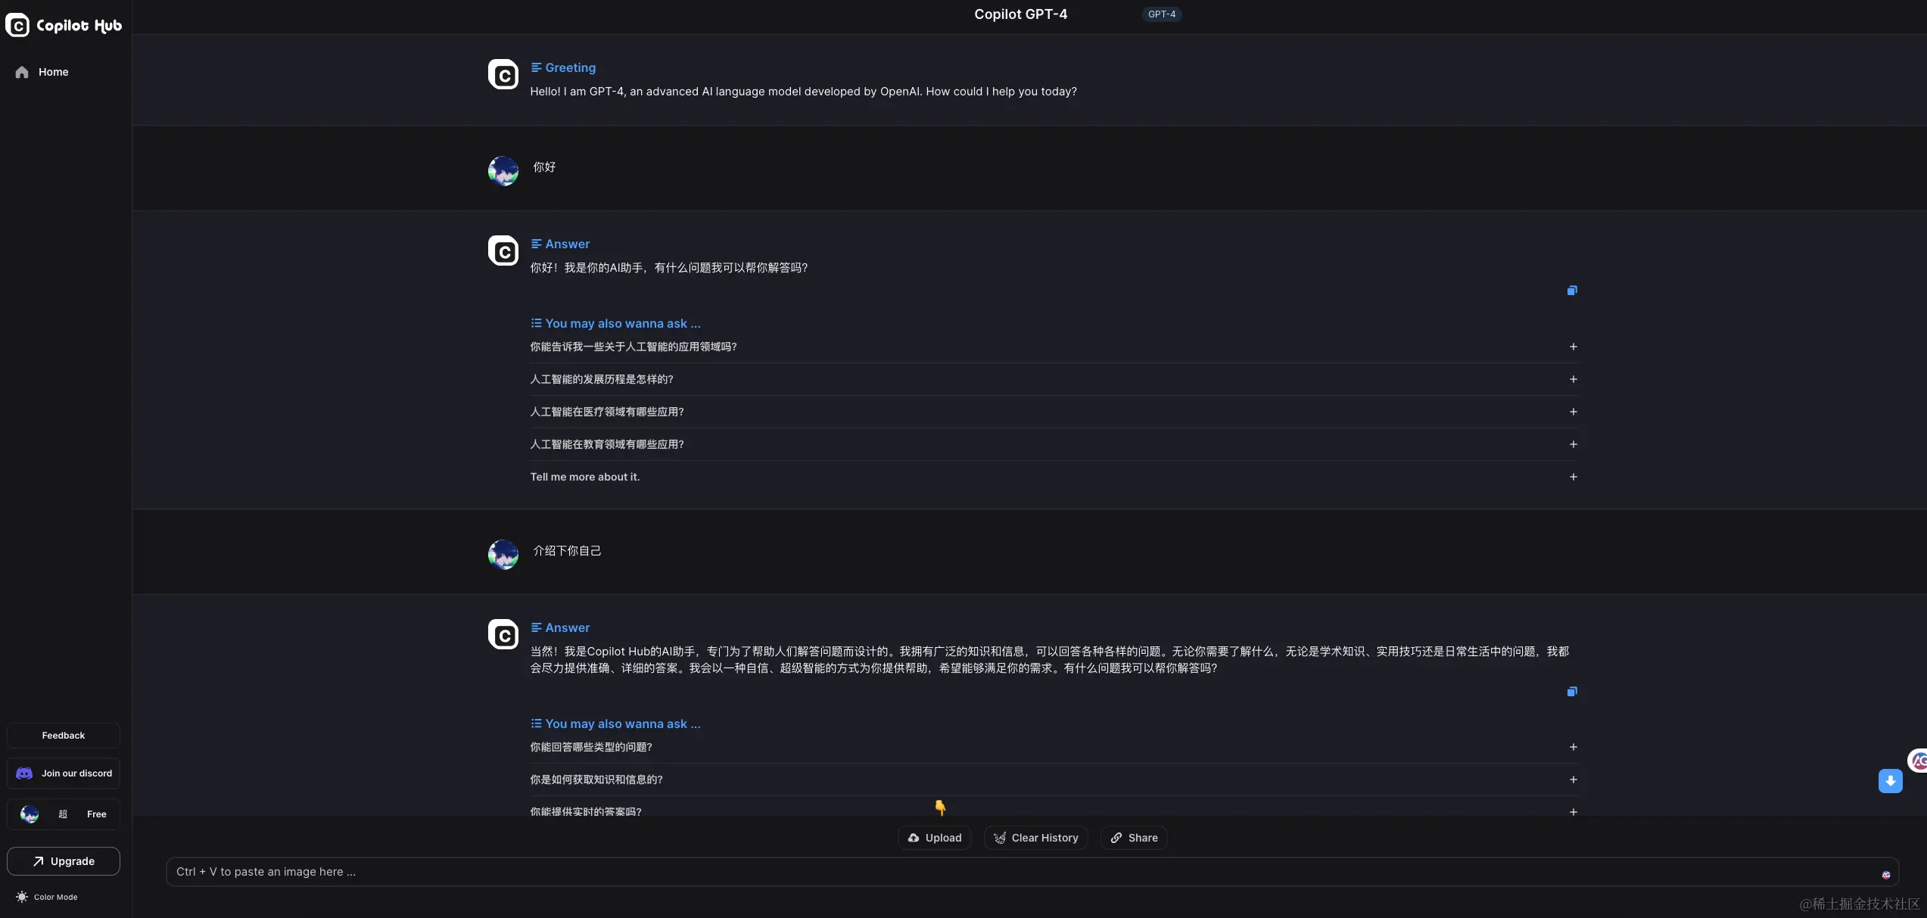1927x918 pixels.
Task: Expand the 你能回答哪些类型的问题 suggestion
Action: click(x=1573, y=747)
